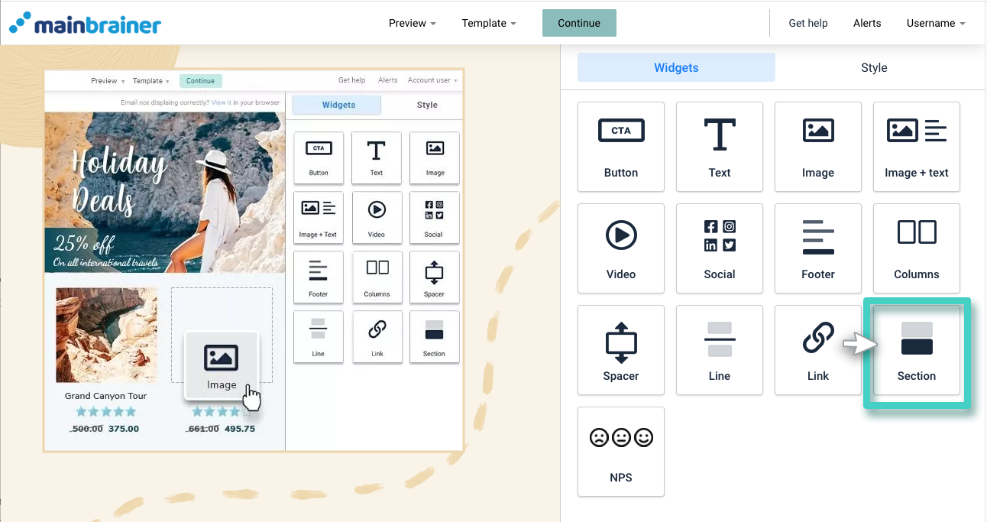Screen dimensions: 987x522
Task: Add the NPS smiley widget
Action: coord(620,452)
